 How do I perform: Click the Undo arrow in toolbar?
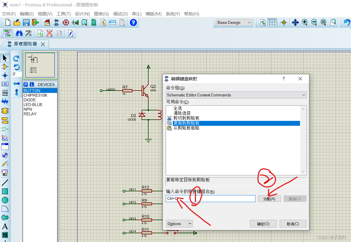tap(347, 22)
